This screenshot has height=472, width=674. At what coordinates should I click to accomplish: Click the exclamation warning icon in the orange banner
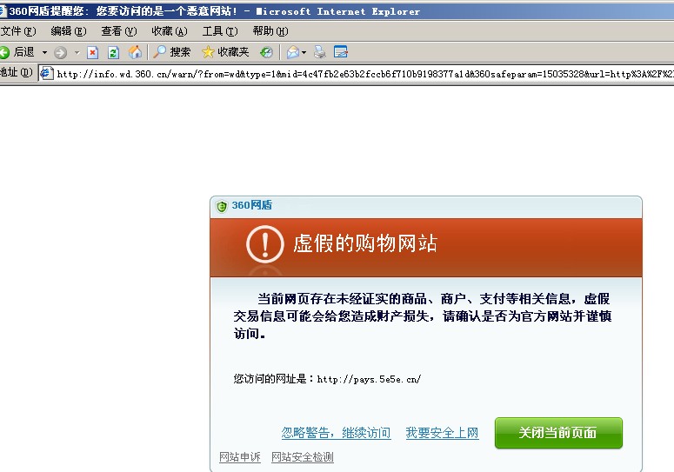[264, 244]
